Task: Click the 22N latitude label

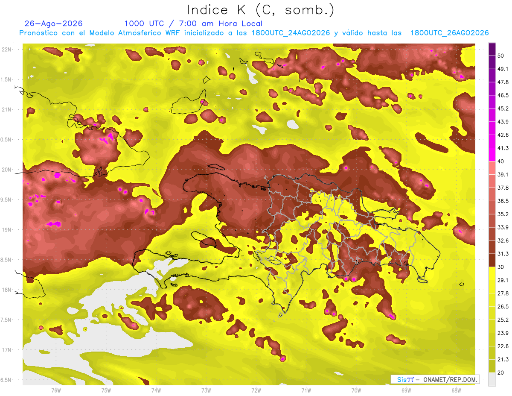Action: [6, 50]
